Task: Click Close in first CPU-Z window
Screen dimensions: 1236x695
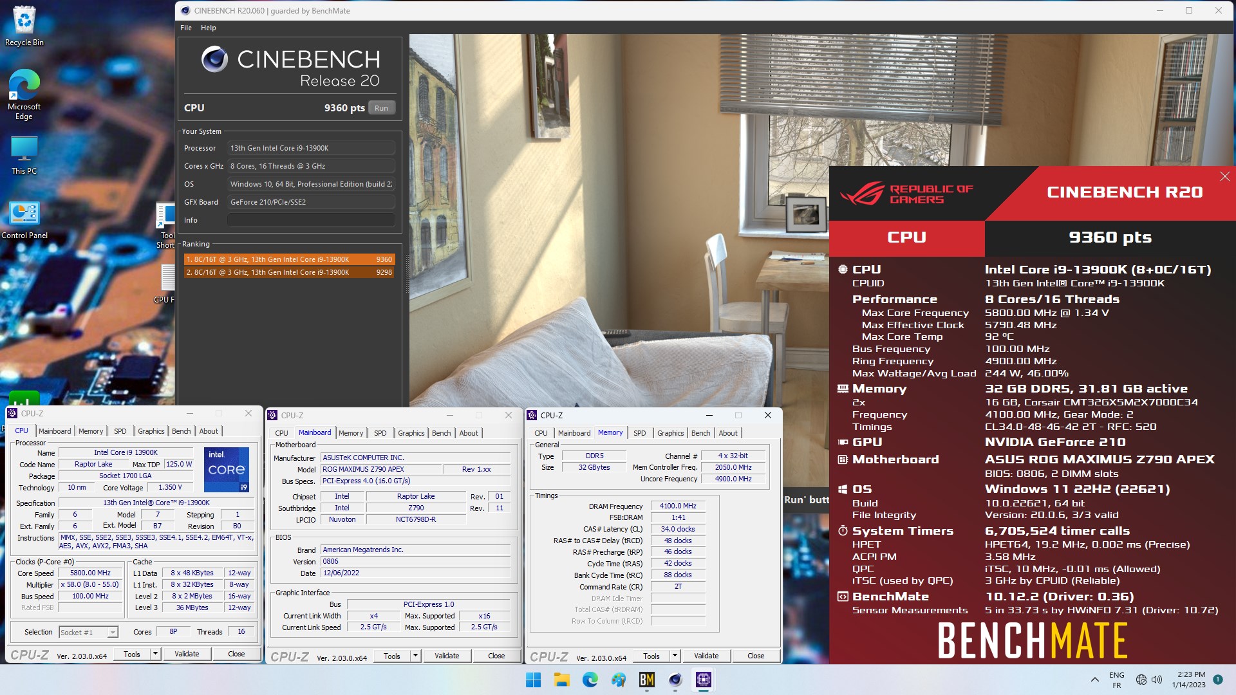Action: point(236,654)
